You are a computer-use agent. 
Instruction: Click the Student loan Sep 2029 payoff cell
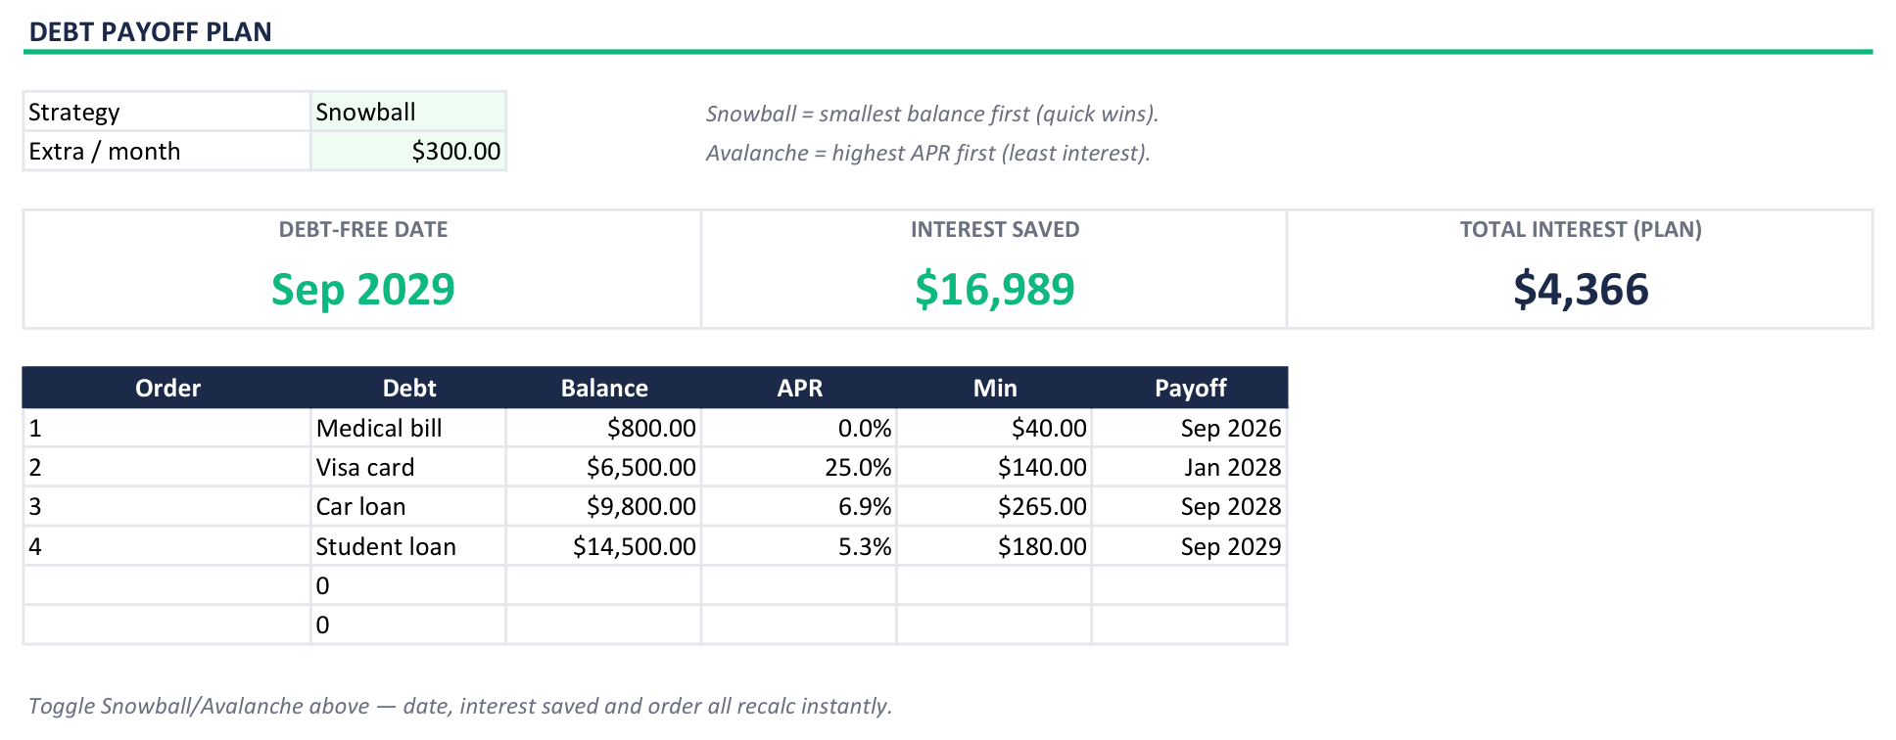click(x=1190, y=546)
